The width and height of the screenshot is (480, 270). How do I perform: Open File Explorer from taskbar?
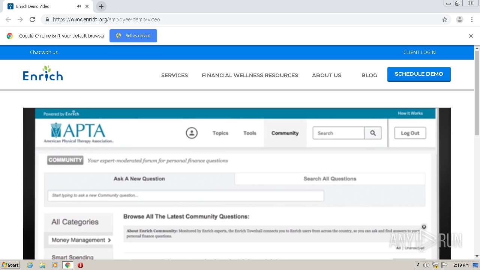[42, 265]
